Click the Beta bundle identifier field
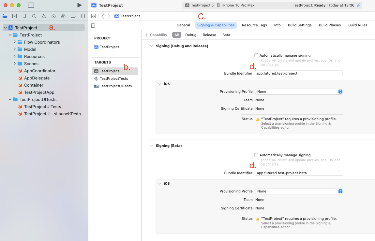 pos(299,173)
